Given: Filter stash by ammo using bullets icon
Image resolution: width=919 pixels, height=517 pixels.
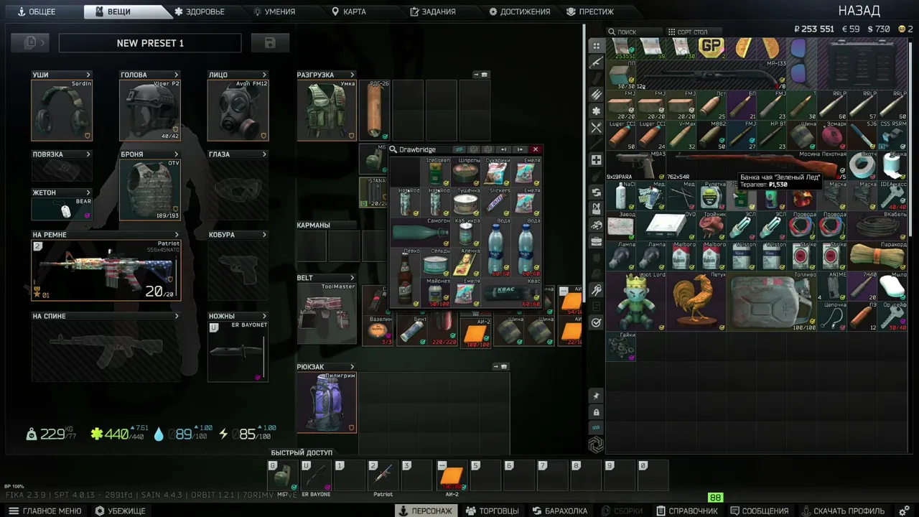Looking at the screenshot, I should click(x=596, y=95).
